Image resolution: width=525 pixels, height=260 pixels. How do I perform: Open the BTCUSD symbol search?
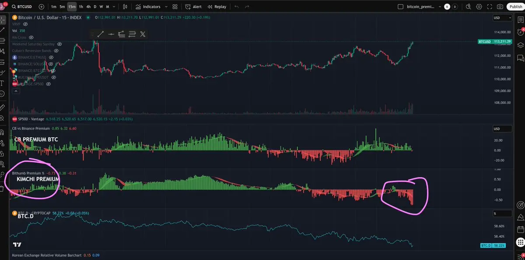coord(23,7)
